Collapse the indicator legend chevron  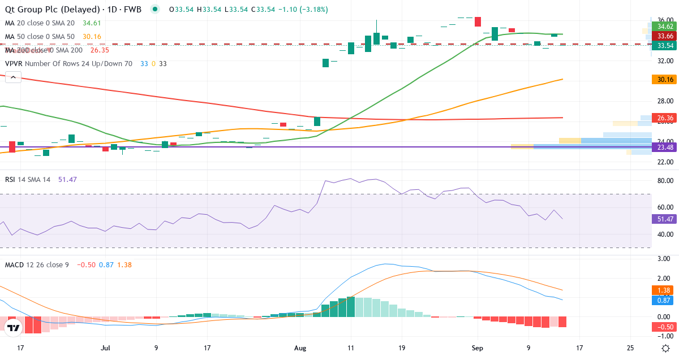coord(13,78)
